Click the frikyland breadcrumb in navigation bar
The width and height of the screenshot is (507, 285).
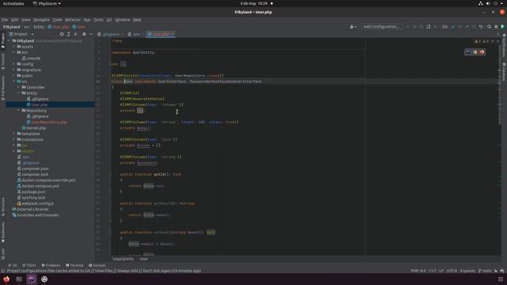[11, 27]
